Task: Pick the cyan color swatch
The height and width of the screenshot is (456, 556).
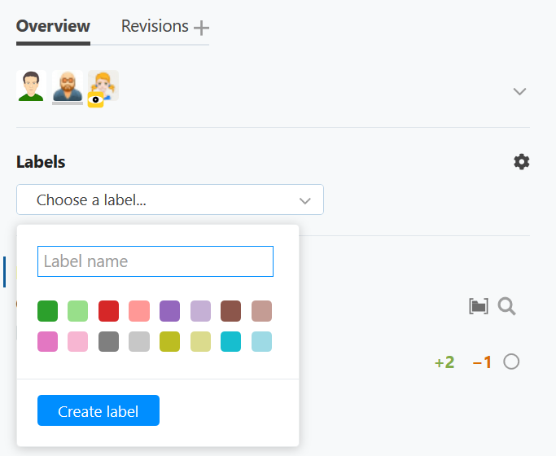Action: (x=230, y=341)
